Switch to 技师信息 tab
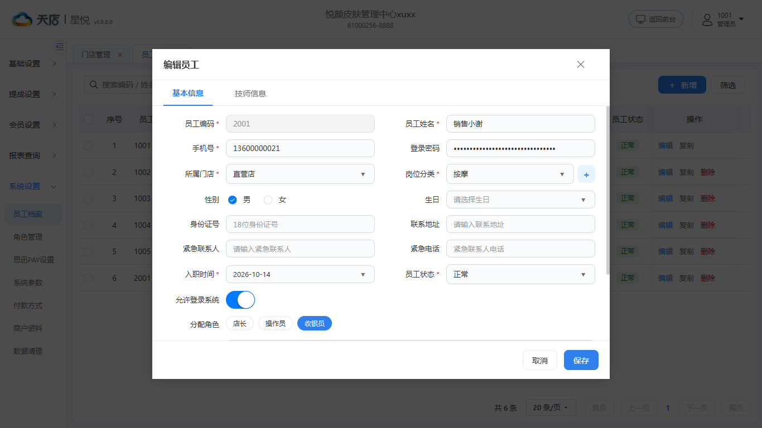762x428 pixels. coord(250,94)
